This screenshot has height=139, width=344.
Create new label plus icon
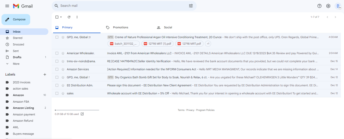coord(45,75)
